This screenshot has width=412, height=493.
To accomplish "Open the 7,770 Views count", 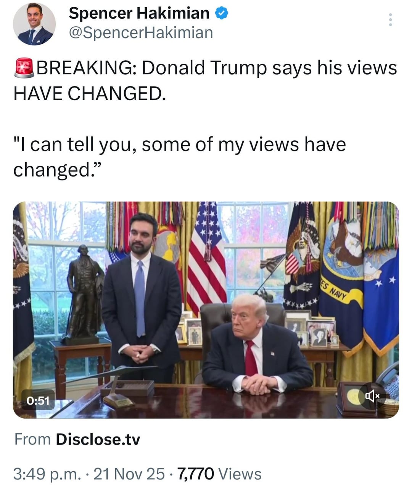I will (x=220, y=474).
